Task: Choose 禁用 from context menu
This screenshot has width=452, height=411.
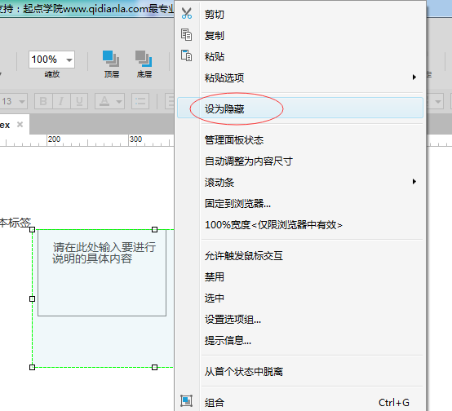Action: pyautogui.click(x=300, y=277)
